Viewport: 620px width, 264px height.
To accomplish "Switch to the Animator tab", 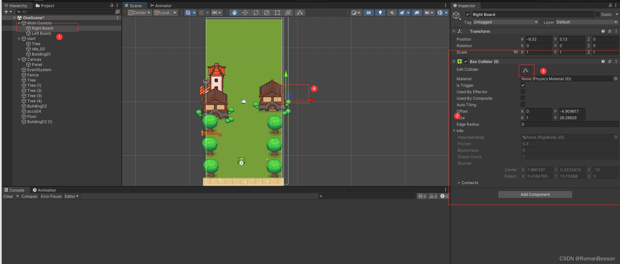I will pyautogui.click(x=161, y=6).
